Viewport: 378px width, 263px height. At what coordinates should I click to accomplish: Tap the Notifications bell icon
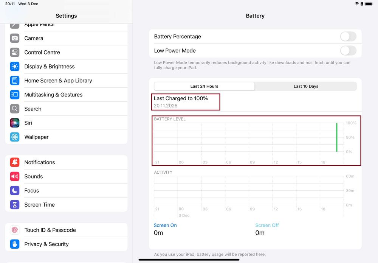[x=15, y=162]
